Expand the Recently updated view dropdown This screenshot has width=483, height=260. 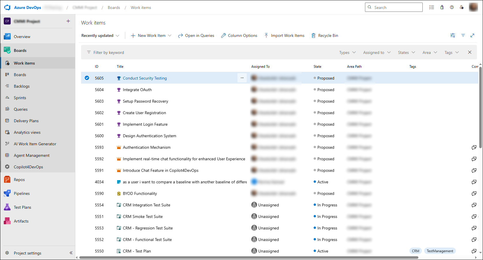tap(100, 35)
